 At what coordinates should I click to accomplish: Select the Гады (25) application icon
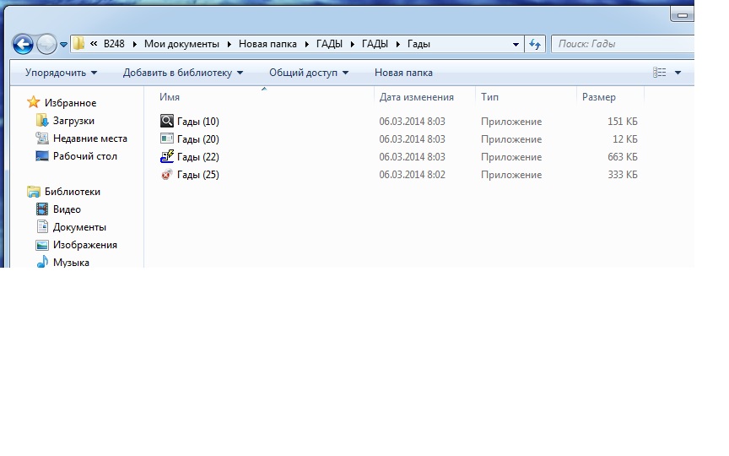pos(167,175)
